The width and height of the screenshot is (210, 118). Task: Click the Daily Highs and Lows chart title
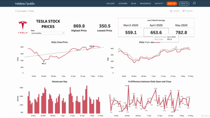click(x=150, y=42)
